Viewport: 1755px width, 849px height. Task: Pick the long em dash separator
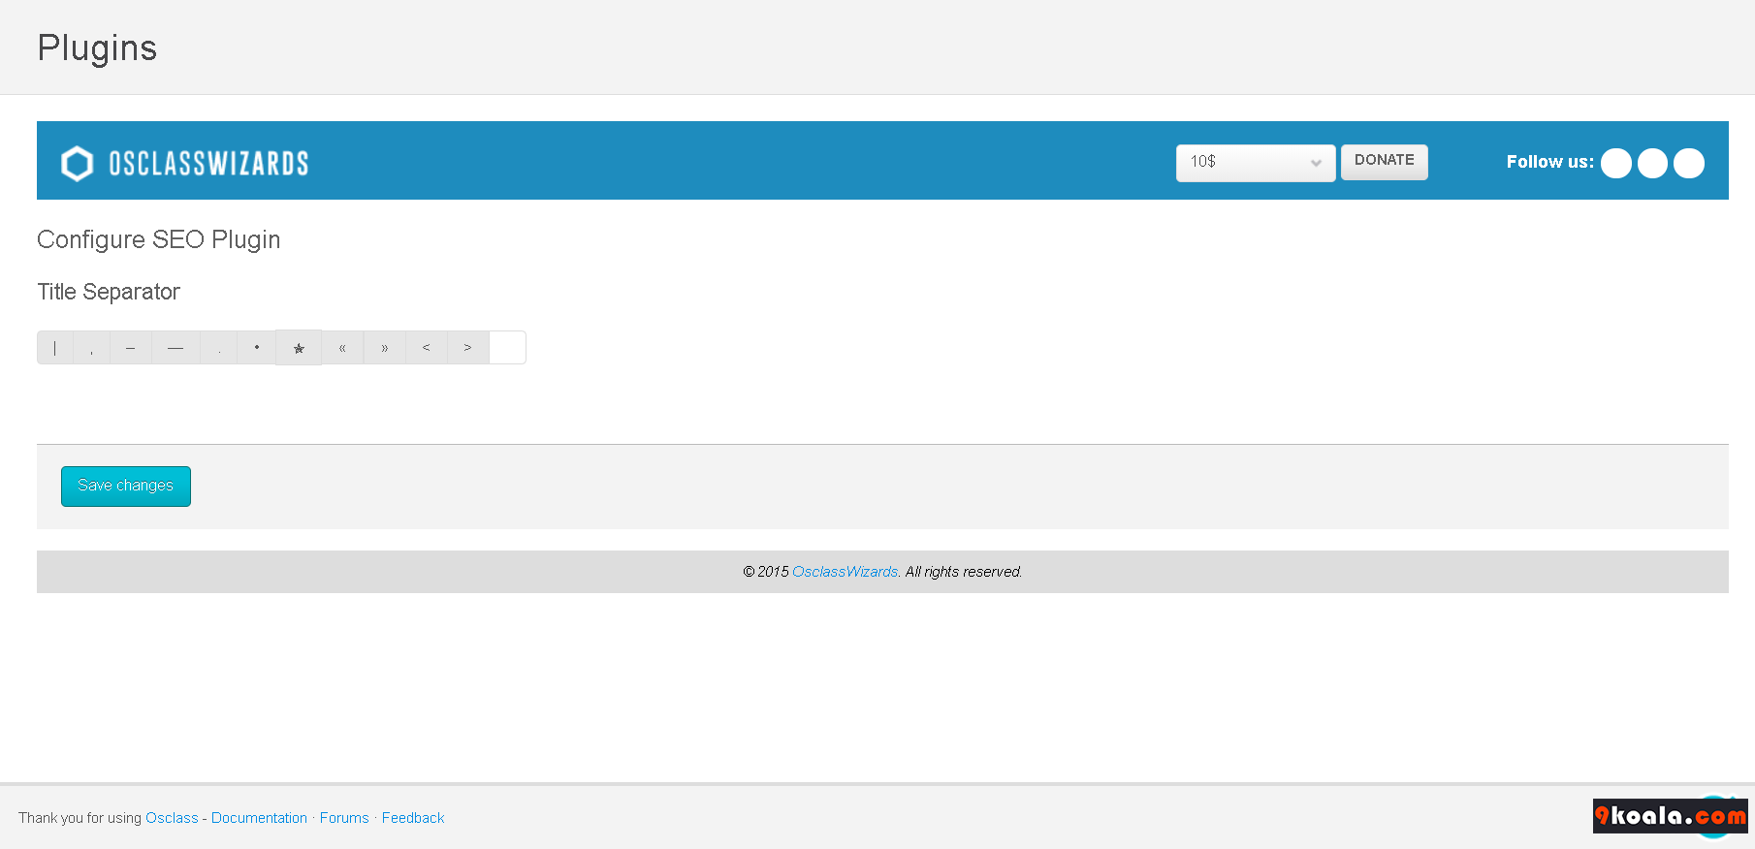tap(175, 348)
